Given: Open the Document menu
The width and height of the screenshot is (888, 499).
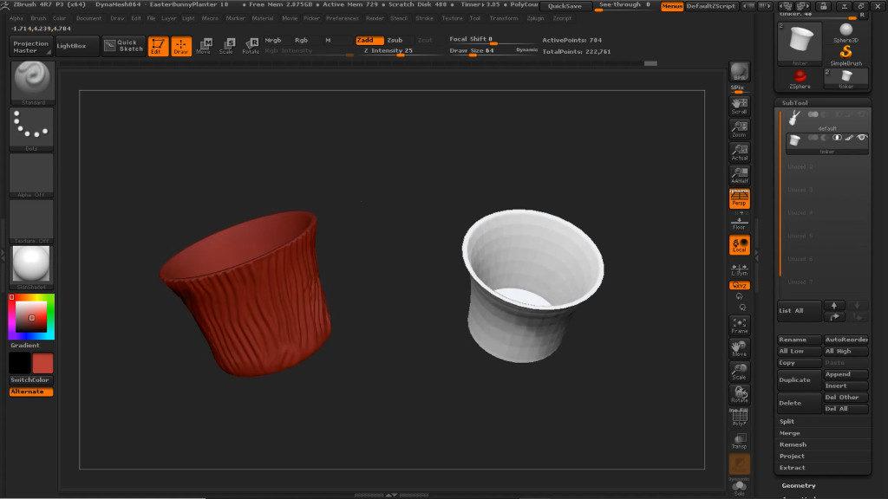Looking at the screenshot, I should (x=89, y=18).
